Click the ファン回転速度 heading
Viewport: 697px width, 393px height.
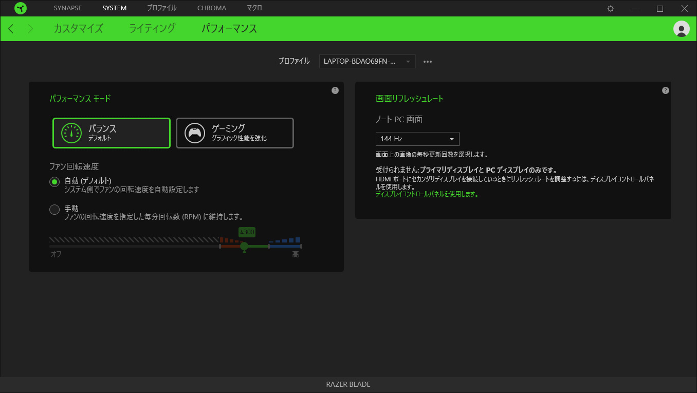pos(74,166)
